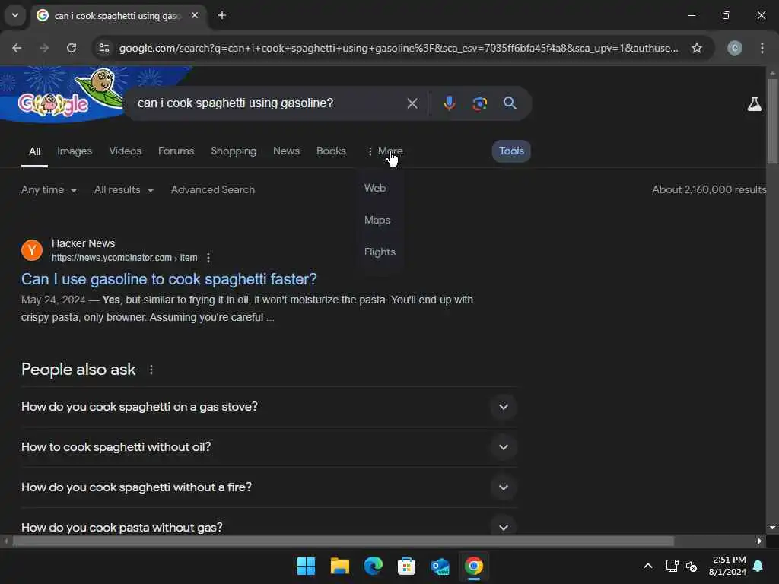Click the browser address bar URL
The width and height of the screenshot is (779, 584).
pos(399,48)
